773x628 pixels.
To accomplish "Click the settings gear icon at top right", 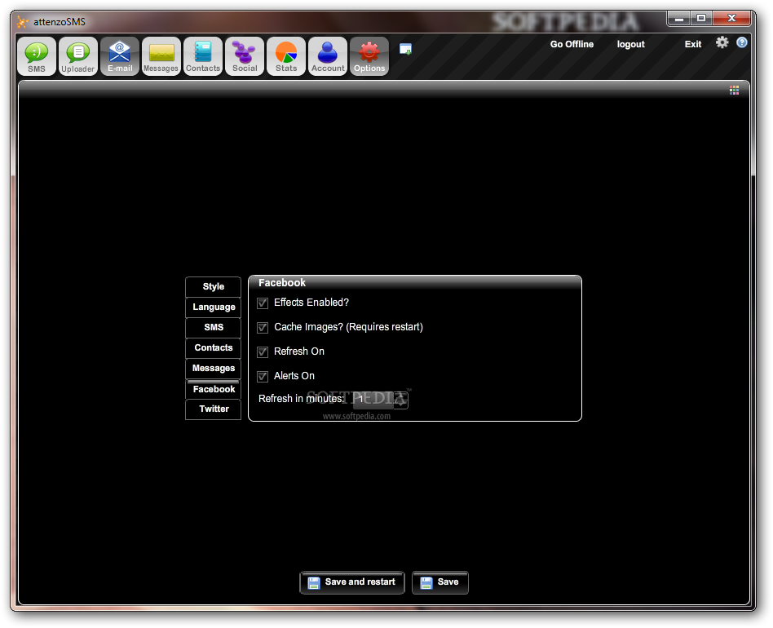I will [x=722, y=42].
